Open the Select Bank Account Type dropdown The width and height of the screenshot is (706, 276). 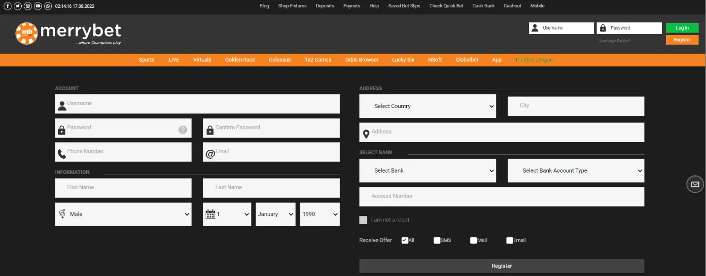[576, 171]
